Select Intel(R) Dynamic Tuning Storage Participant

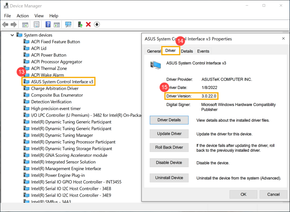click(x=72, y=149)
